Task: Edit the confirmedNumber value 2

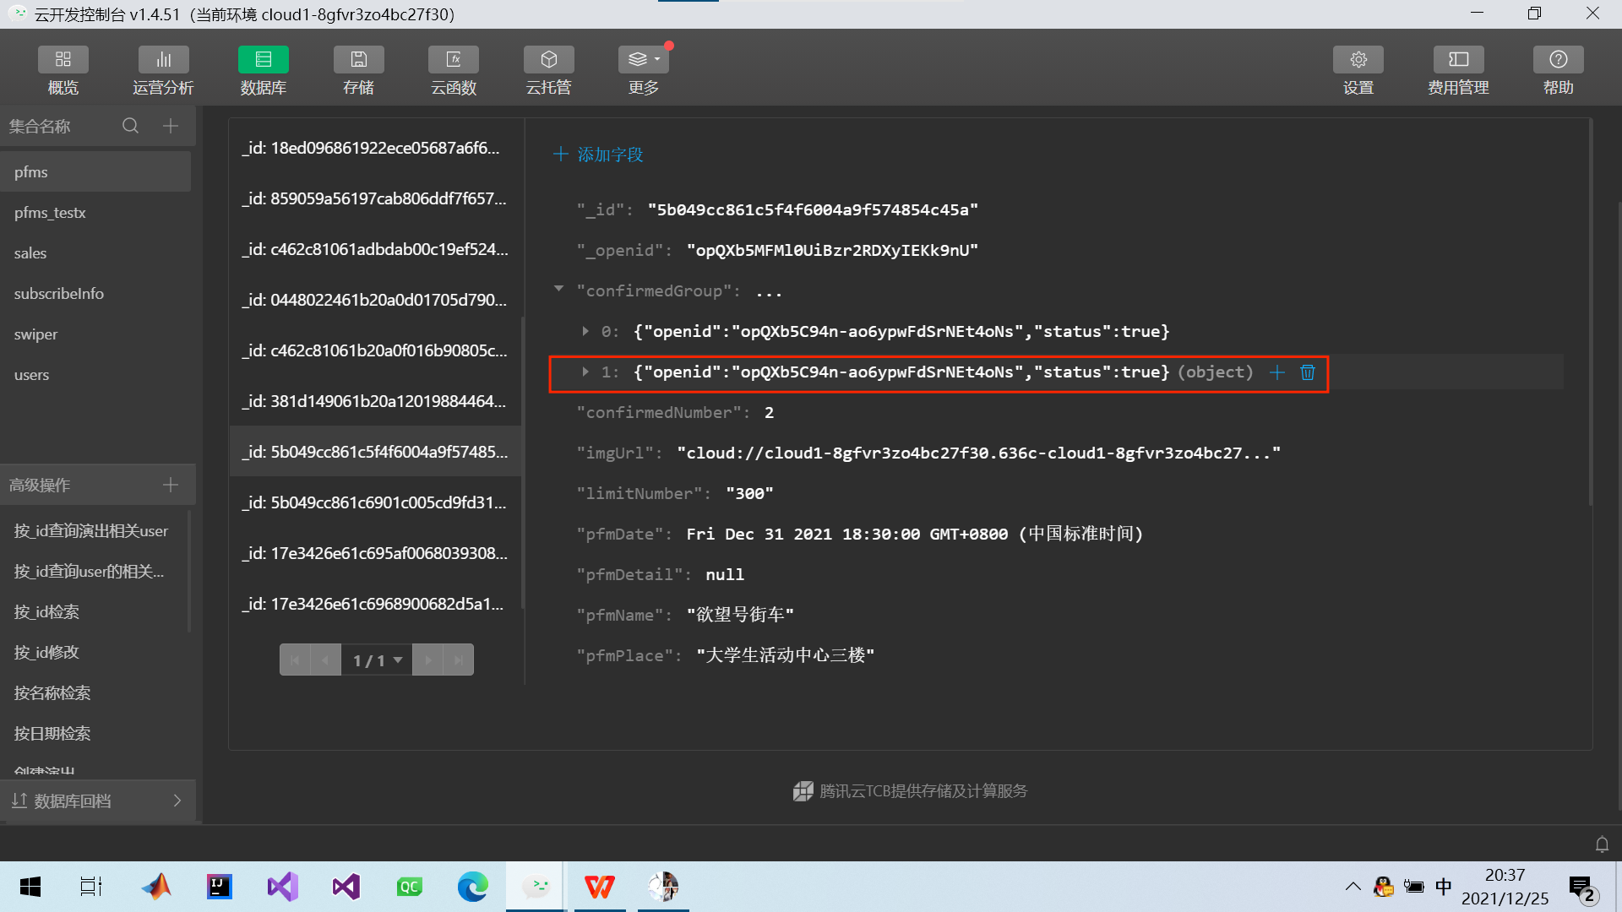Action: click(769, 413)
